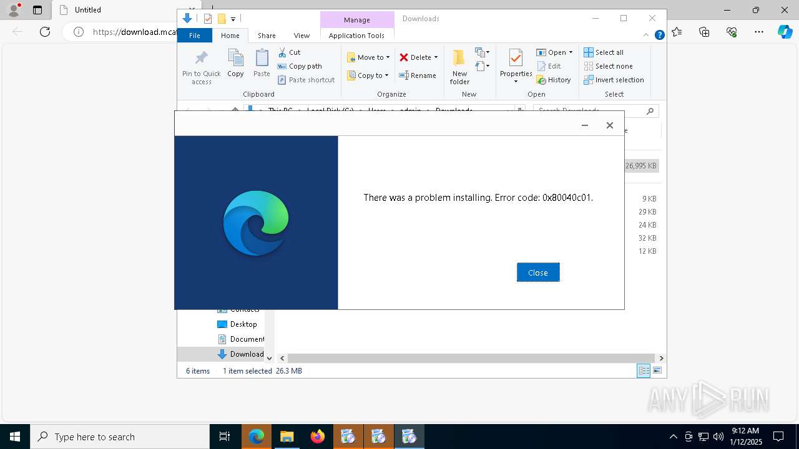Refresh the Edge browser page
The height and width of the screenshot is (449, 799).
tap(45, 32)
